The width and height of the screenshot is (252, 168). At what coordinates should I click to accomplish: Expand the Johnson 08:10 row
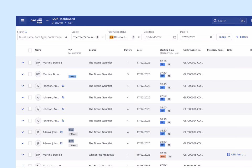[x=23, y=121]
